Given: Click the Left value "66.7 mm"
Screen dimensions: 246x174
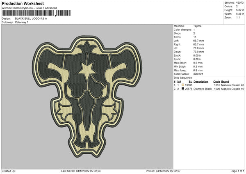Looking at the screenshot, I should (198, 41).
